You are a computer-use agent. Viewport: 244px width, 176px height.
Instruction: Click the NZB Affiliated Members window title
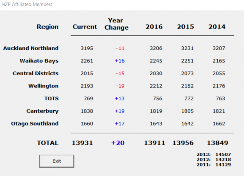tap(27, 4)
